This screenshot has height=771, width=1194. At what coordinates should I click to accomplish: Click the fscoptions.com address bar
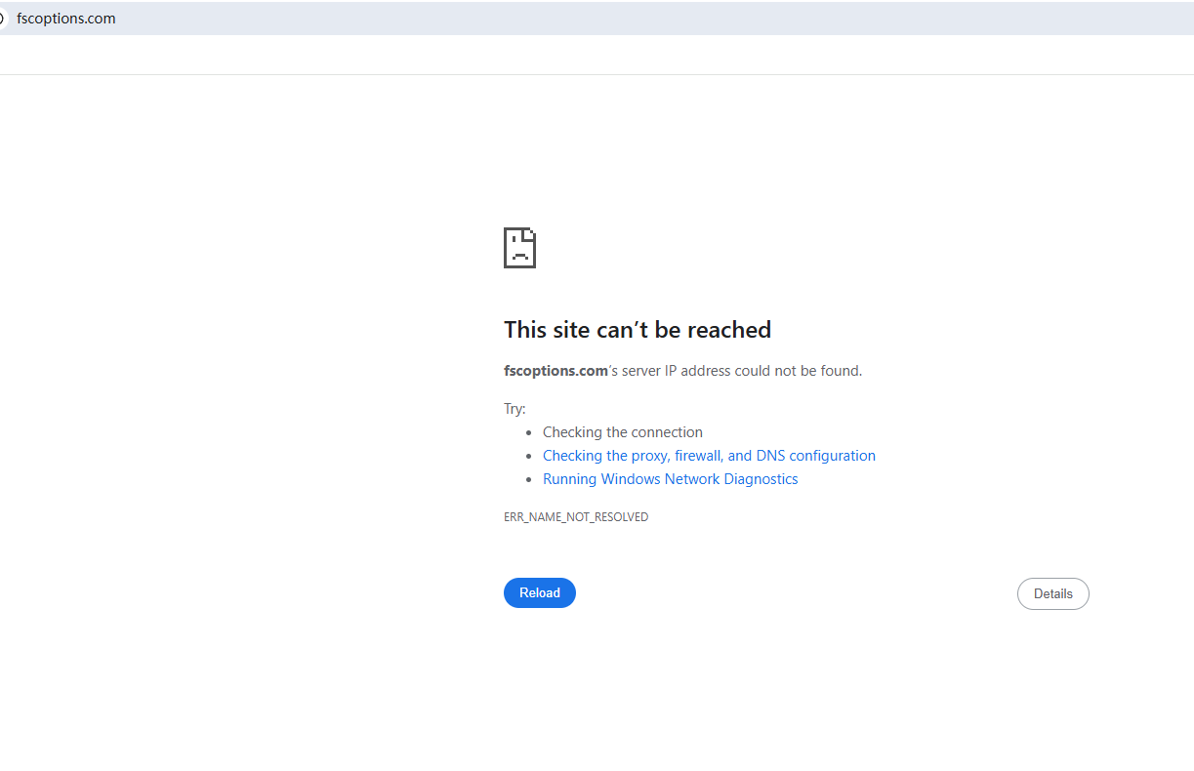(597, 19)
